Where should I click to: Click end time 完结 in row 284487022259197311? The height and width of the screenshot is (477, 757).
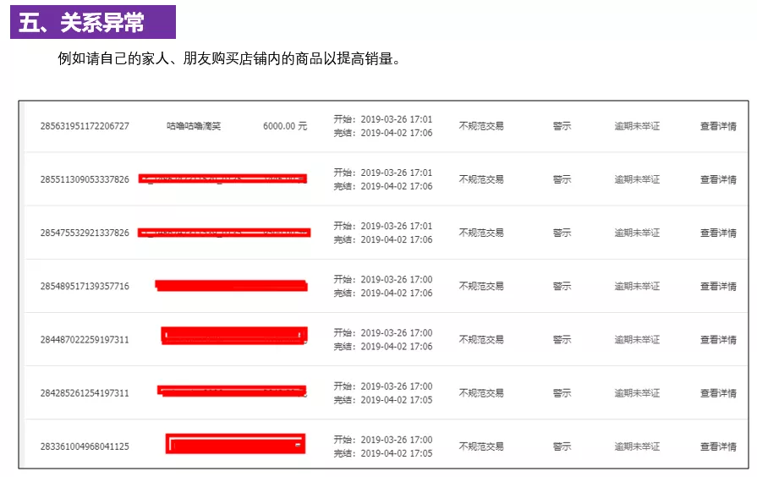[383, 347]
